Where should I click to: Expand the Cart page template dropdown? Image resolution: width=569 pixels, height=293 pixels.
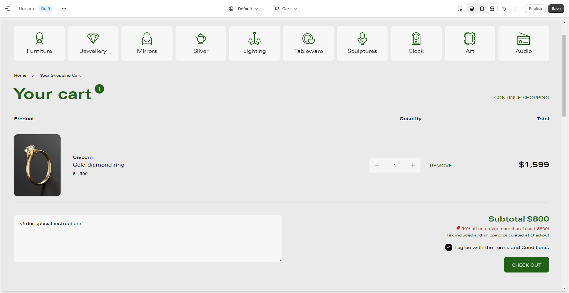pos(286,9)
